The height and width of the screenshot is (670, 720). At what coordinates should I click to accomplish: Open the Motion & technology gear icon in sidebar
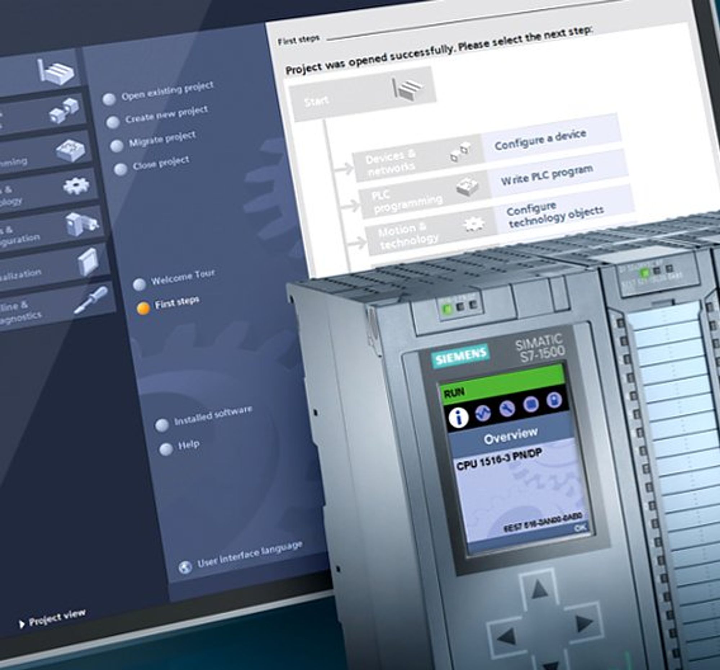[x=76, y=186]
